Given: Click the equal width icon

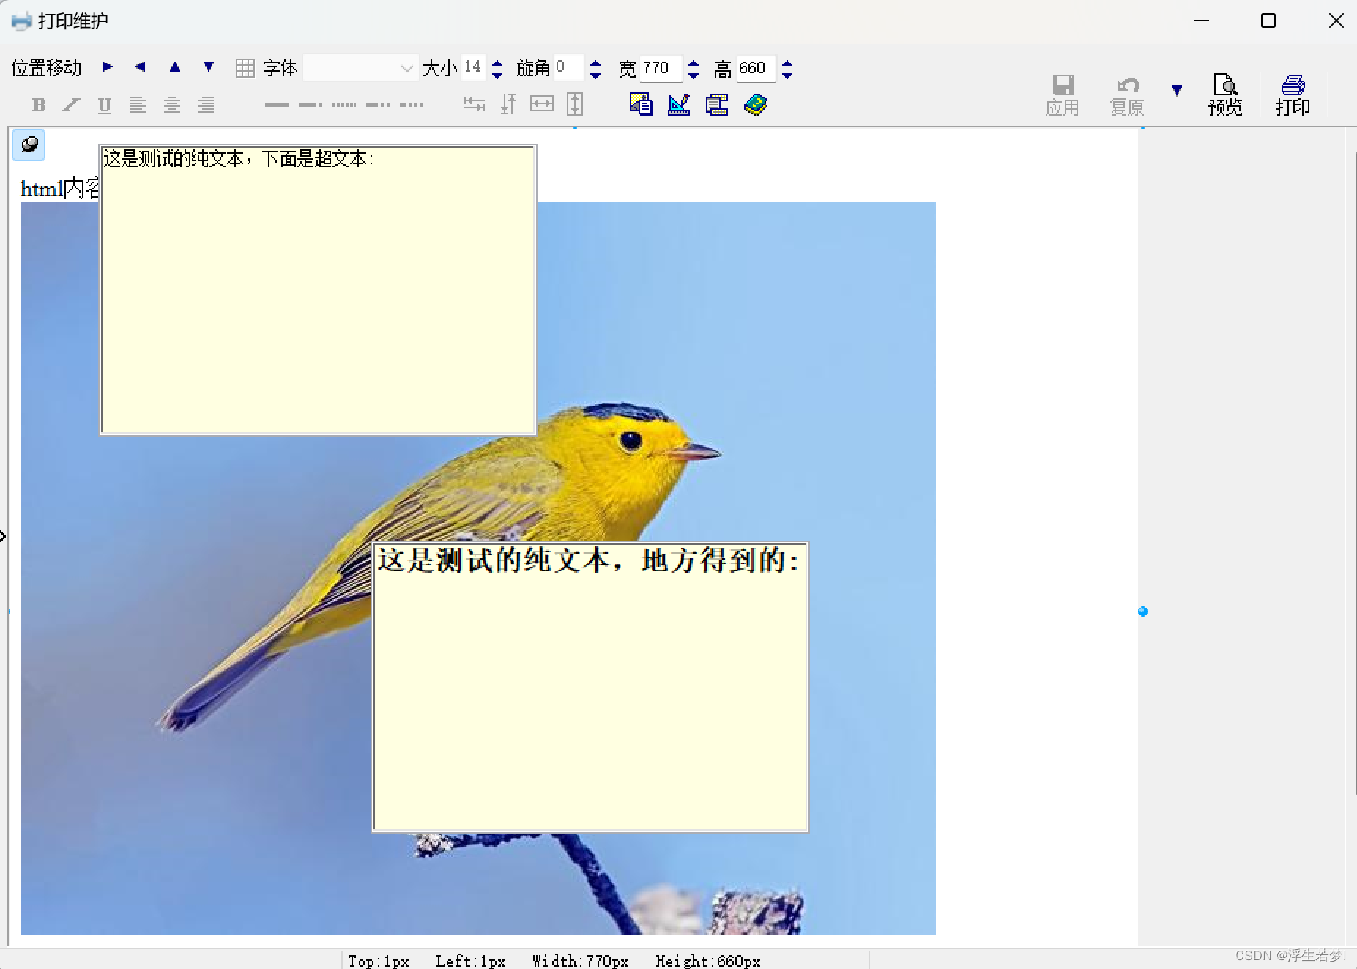Looking at the screenshot, I should click(x=542, y=104).
